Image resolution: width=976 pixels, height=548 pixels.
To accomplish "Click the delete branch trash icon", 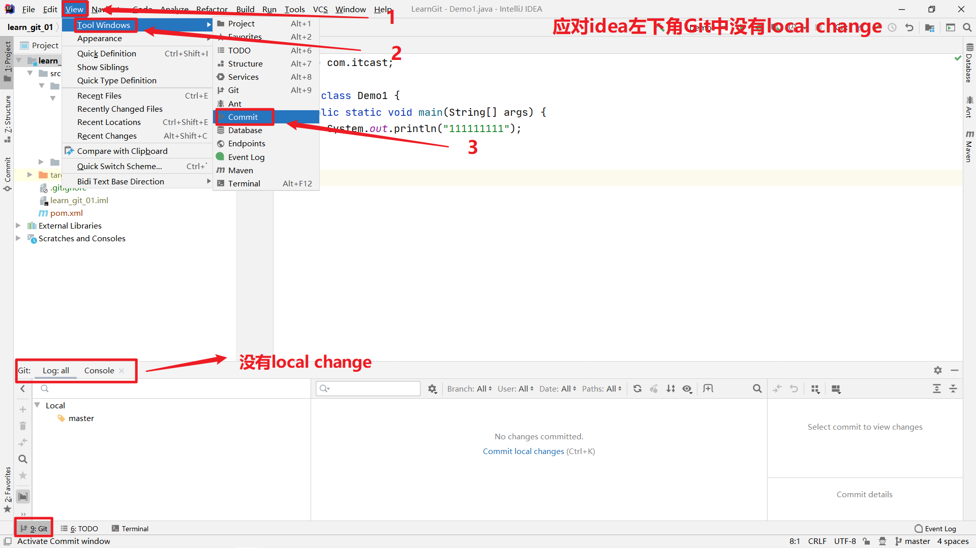I will coord(23,426).
